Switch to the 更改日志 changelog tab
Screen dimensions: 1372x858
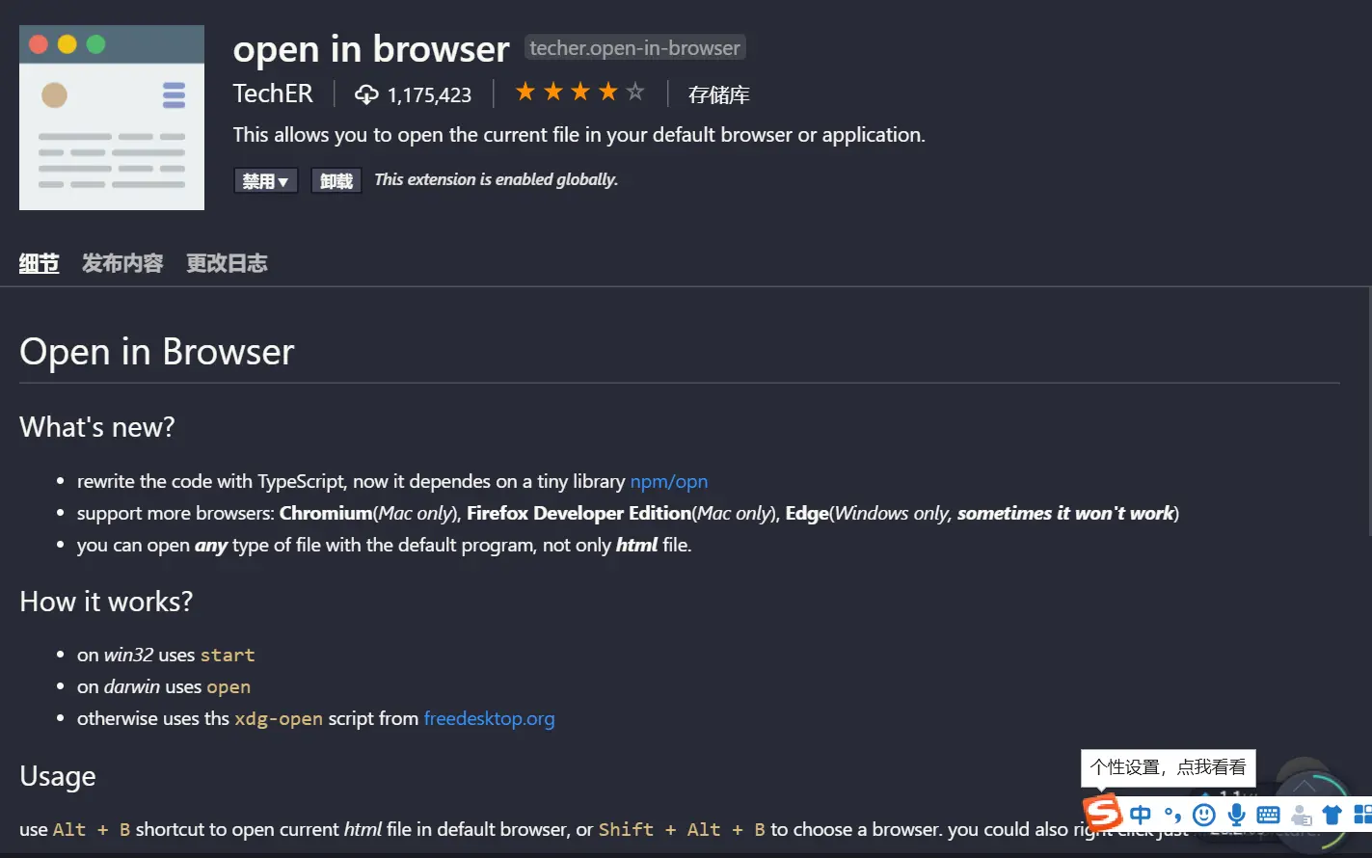[x=227, y=263]
